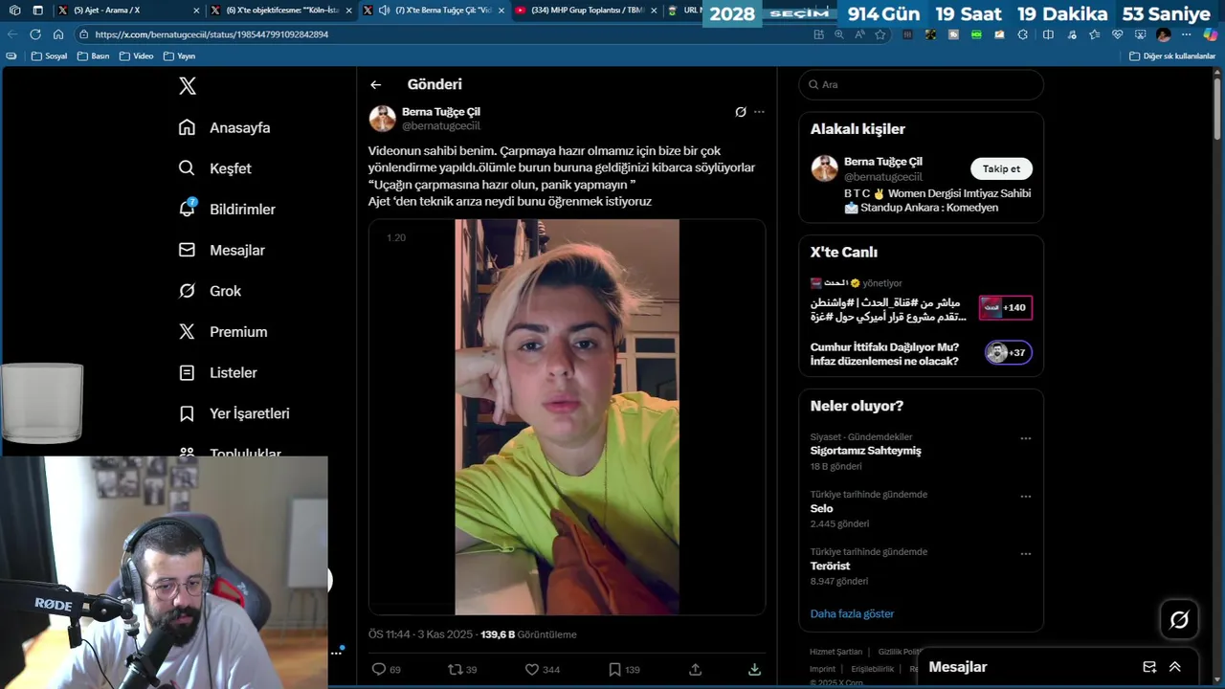Reload the page with the refresh button
Viewport: 1225px width, 689px height.
point(35,34)
